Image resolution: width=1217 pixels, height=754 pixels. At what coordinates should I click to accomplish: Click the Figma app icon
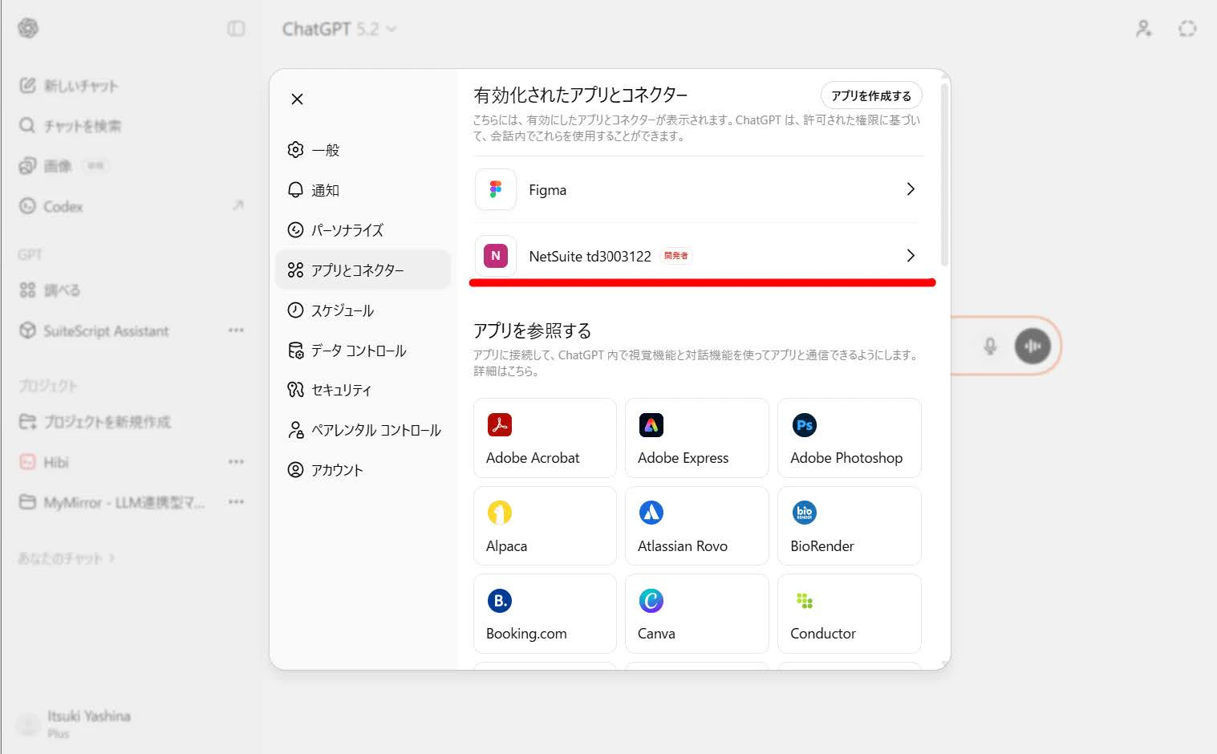[x=496, y=189]
